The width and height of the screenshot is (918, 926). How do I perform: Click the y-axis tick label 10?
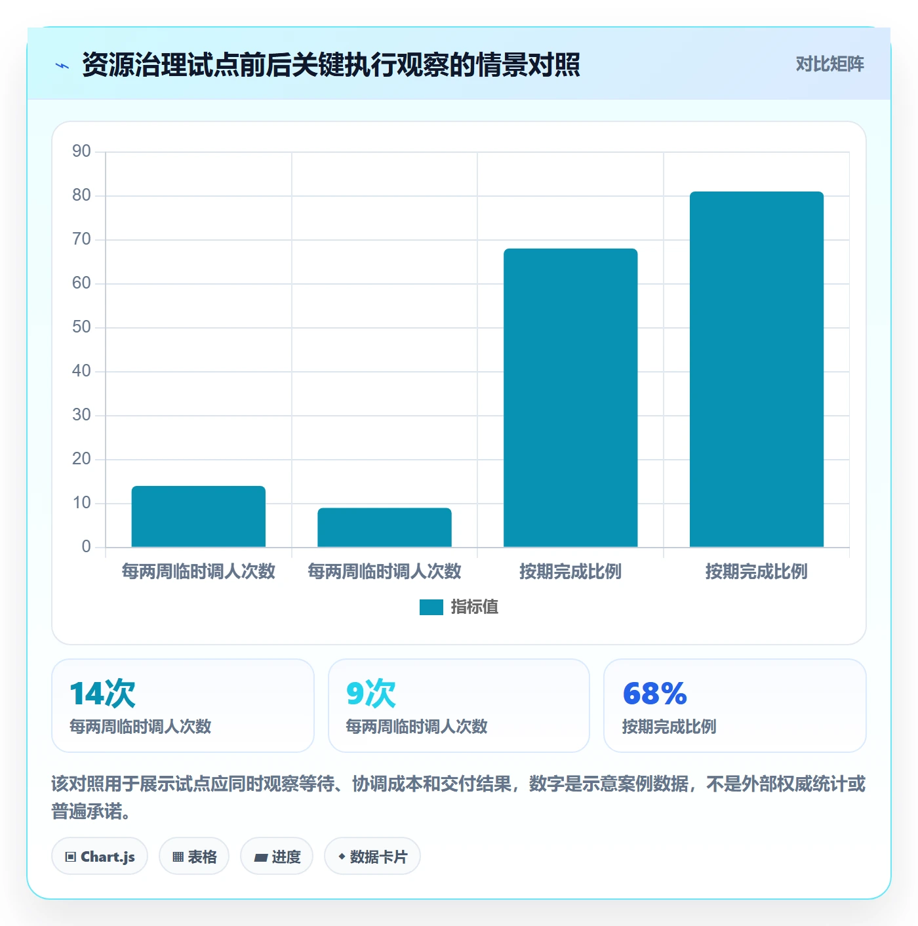point(81,503)
